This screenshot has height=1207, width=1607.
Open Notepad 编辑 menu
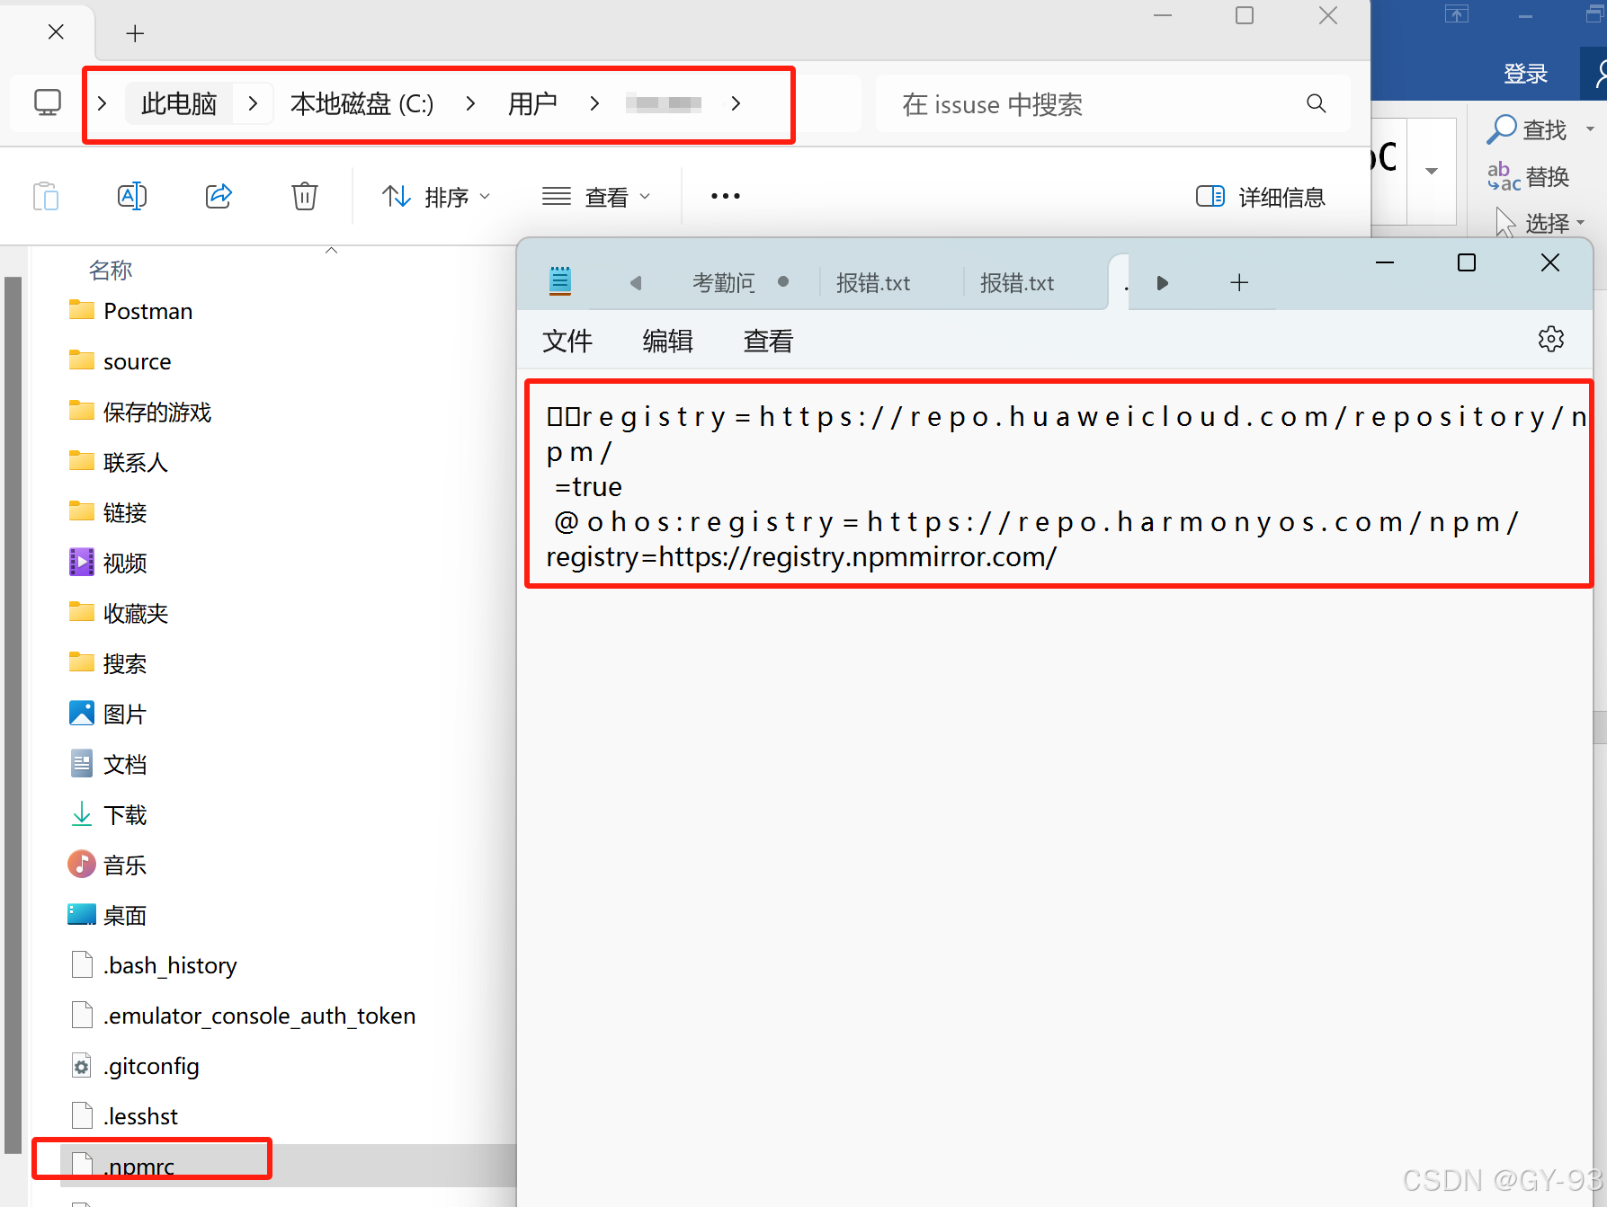coord(668,341)
